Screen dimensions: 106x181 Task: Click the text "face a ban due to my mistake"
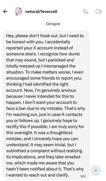[35, 108]
